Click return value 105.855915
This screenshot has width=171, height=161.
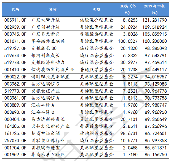click(x=155, y=34)
